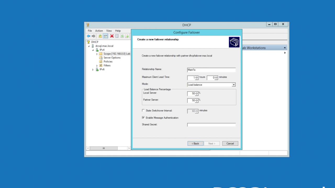The image size is (335, 188).
Task: Open the View menu
Action: [109, 31]
